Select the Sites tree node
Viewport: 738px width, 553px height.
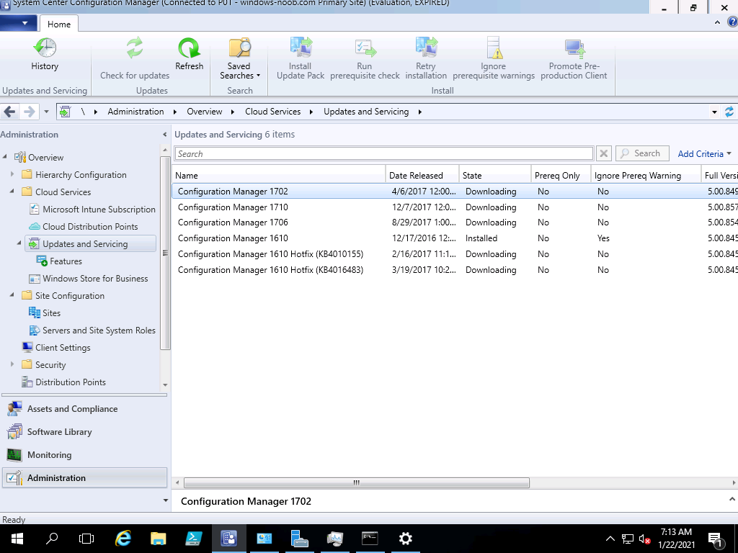(45, 313)
